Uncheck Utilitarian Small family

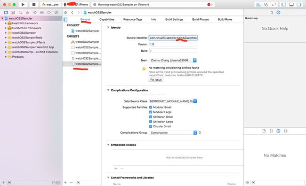(151, 117)
